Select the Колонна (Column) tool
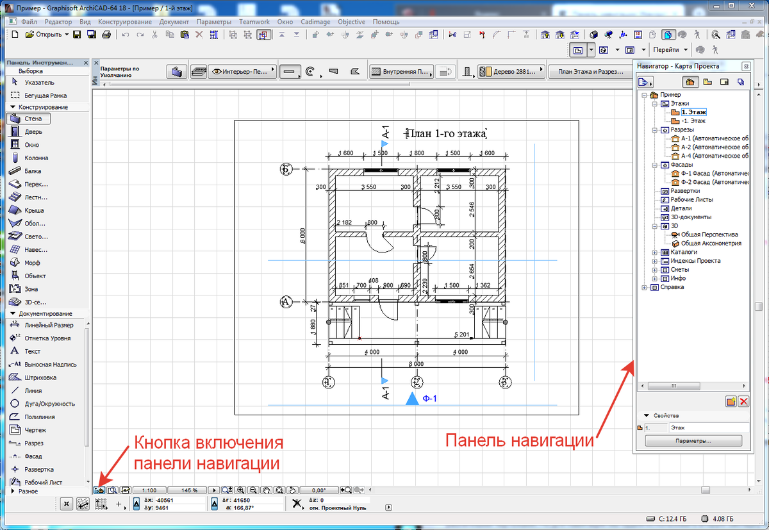This screenshot has height=530, width=769. 28,158
